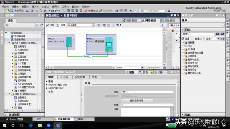Viewport: 230px width, 129px height.
Task: Click the relations view icon in network toolbar
Action: (x=99, y=25)
